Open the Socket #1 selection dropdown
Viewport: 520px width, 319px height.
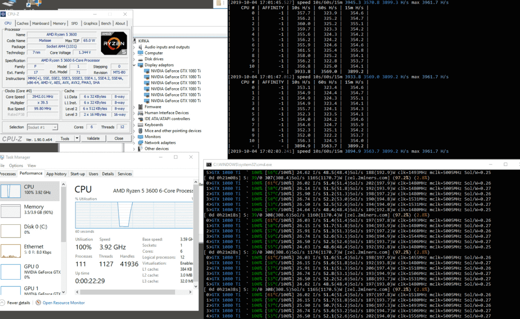42,127
